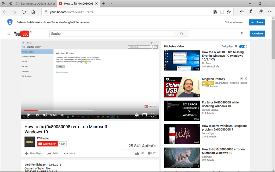The height and width of the screenshot is (172, 275).
Task: Click Später erinnern link
Action: pyautogui.click(x=234, y=22)
